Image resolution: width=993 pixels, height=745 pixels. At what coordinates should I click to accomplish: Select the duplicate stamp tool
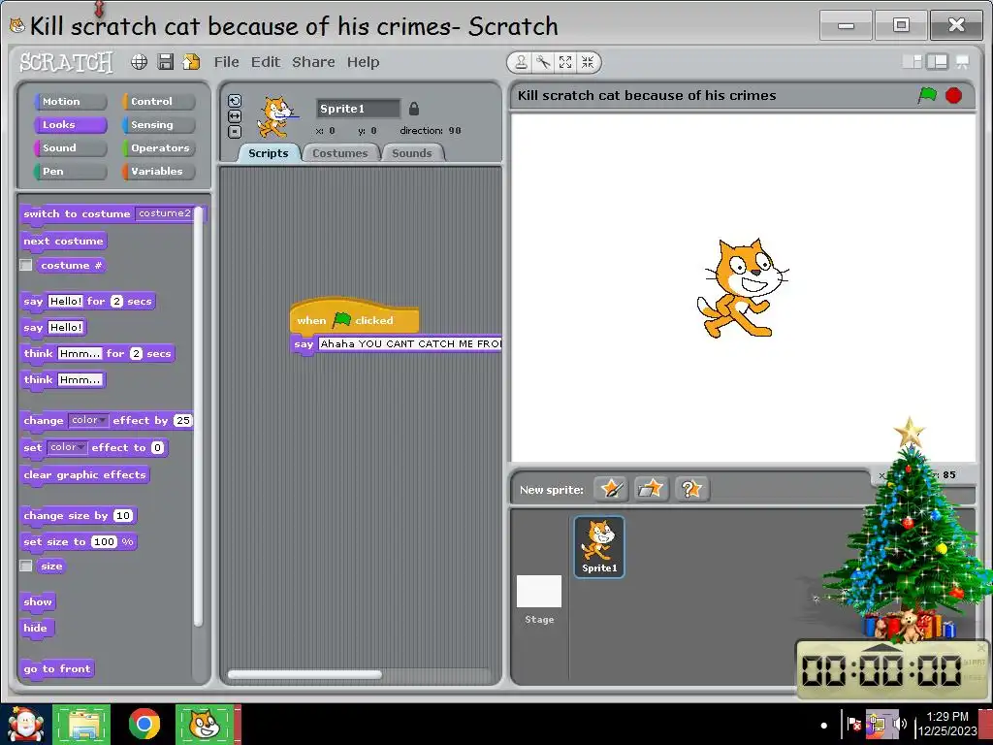(x=521, y=62)
